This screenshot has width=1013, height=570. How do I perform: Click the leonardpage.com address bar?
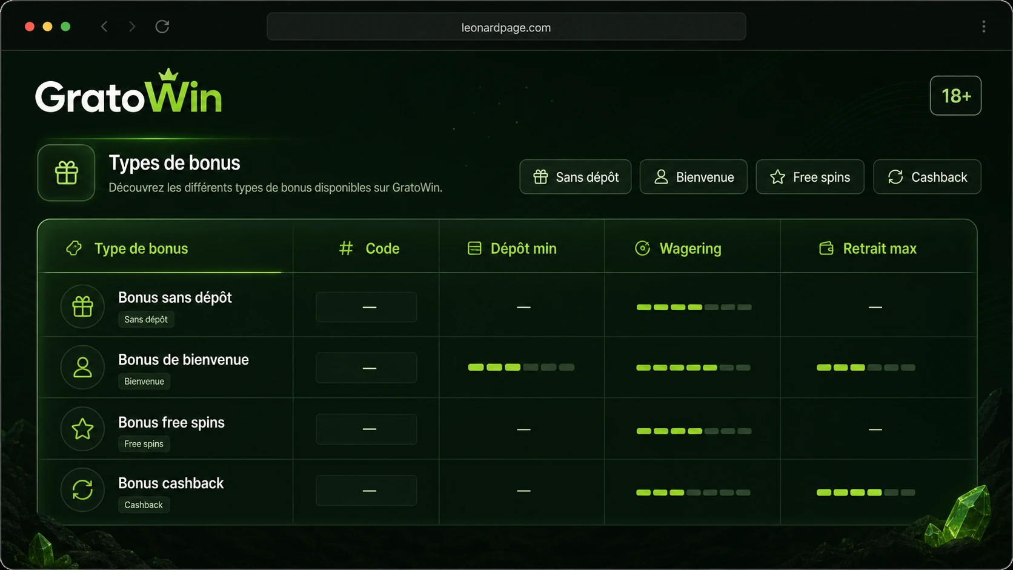coord(506,27)
